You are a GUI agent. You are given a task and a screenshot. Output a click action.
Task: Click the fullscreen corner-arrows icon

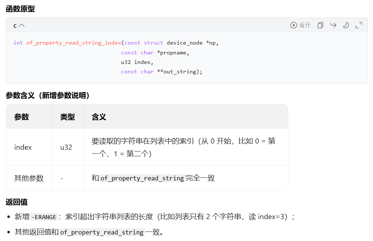point(358,25)
